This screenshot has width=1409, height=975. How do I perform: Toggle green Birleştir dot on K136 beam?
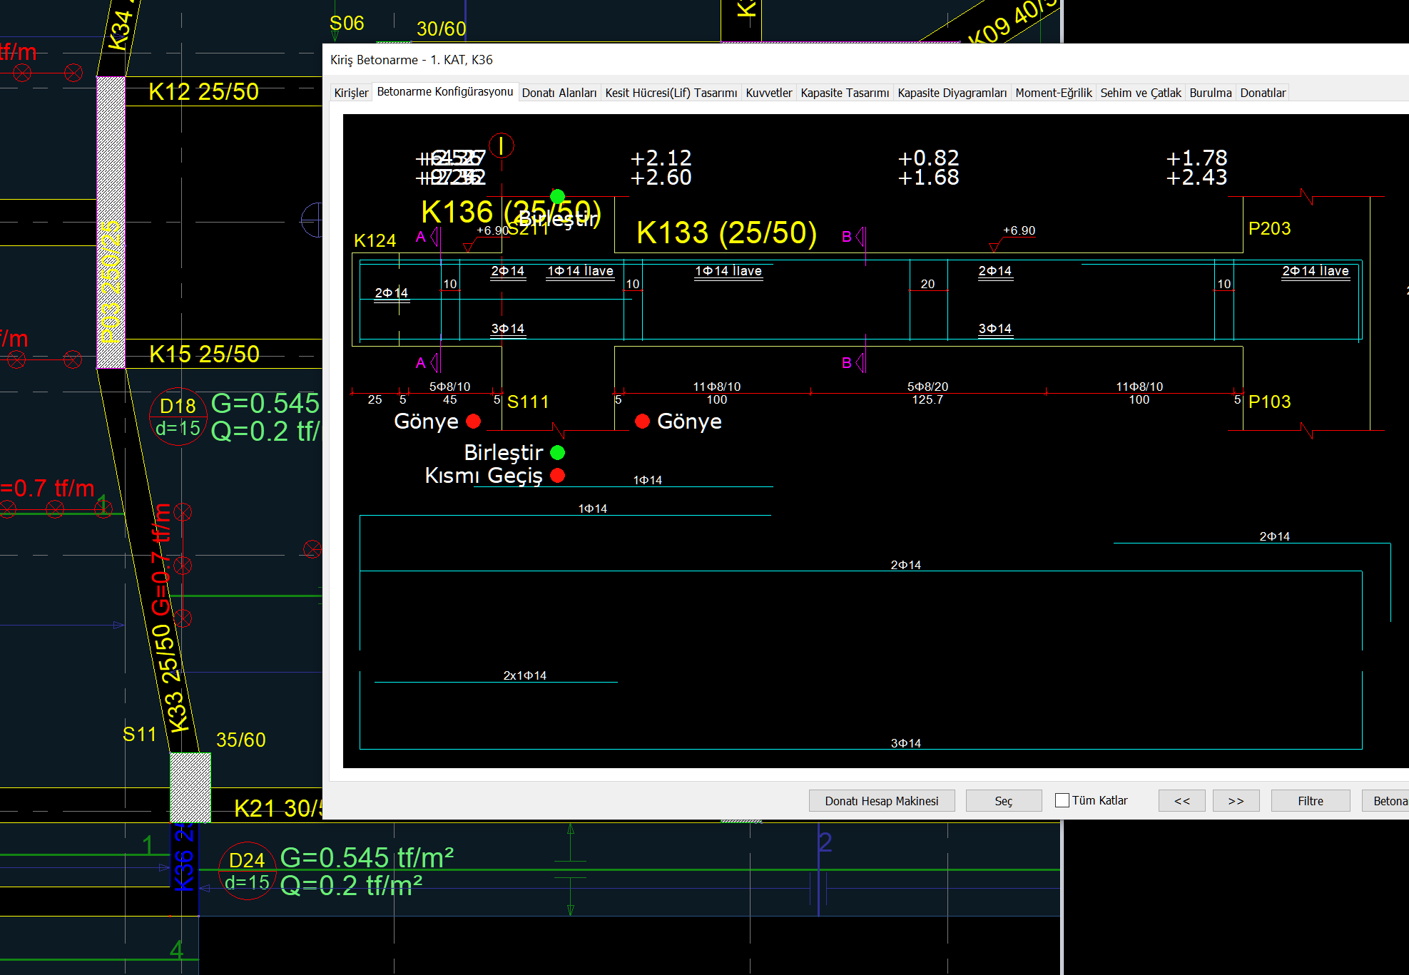tap(558, 196)
